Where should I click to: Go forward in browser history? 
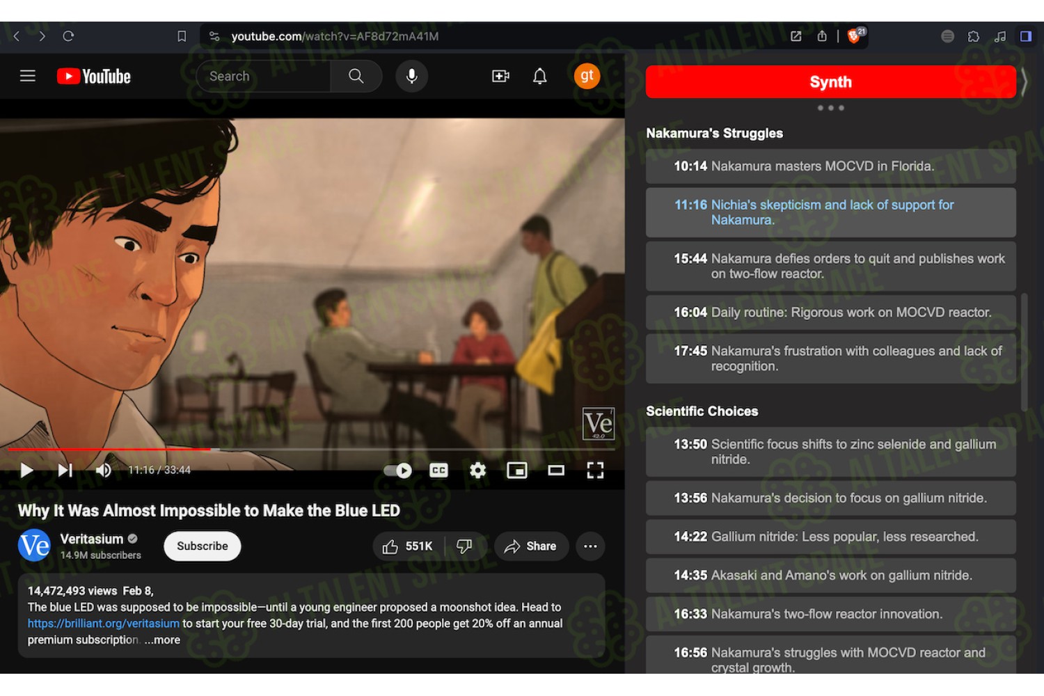click(x=42, y=36)
